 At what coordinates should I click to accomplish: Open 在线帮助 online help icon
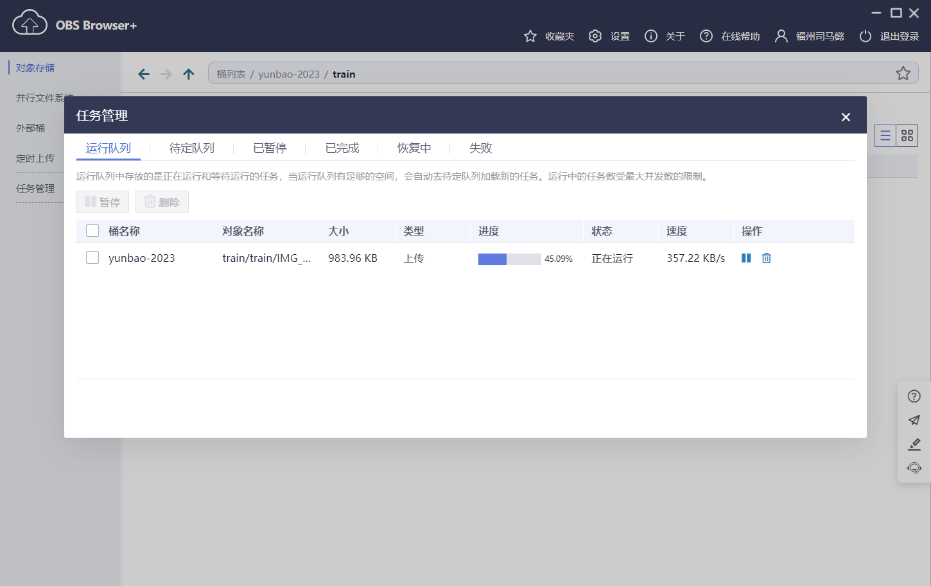[x=706, y=36]
